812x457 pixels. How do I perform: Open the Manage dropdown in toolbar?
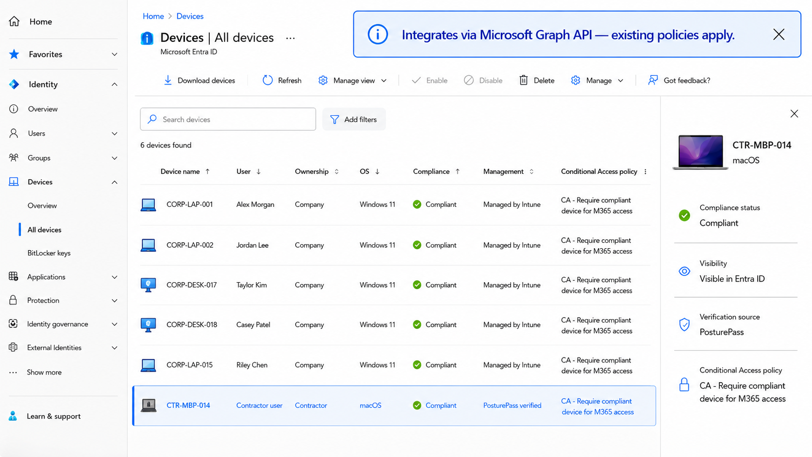[x=597, y=81]
